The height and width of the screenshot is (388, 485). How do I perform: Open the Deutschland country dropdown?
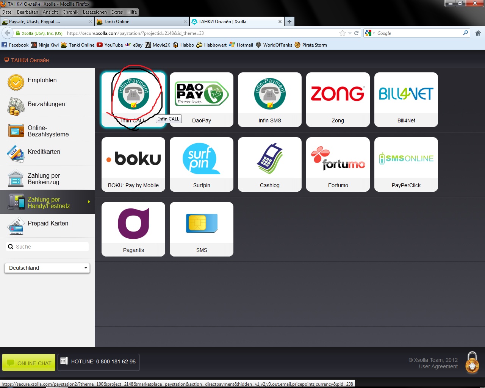pyautogui.click(x=47, y=268)
